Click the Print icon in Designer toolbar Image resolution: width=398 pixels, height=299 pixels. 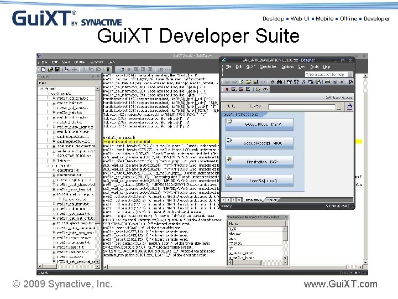328,82
